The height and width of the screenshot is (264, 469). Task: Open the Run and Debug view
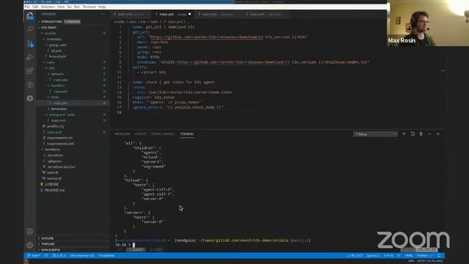pyautogui.click(x=30, y=57)
